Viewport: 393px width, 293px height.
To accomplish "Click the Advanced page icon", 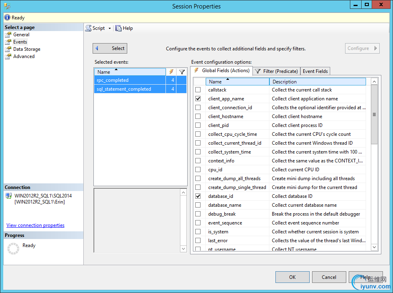I will [x=8, y=56].
